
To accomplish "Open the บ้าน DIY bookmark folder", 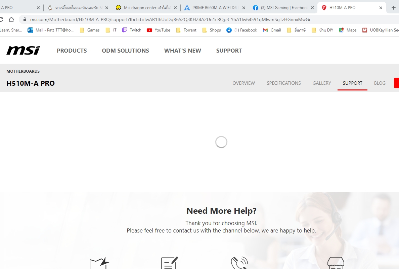I will click(322, 30).
